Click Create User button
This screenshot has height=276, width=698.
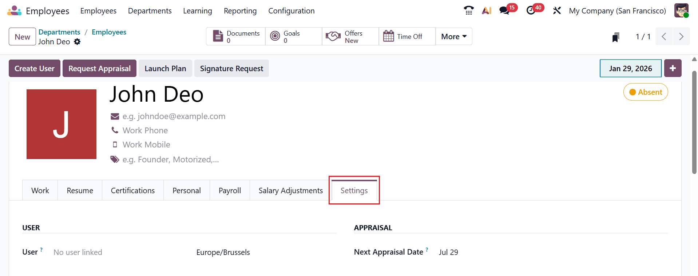(x=35, y=68)
